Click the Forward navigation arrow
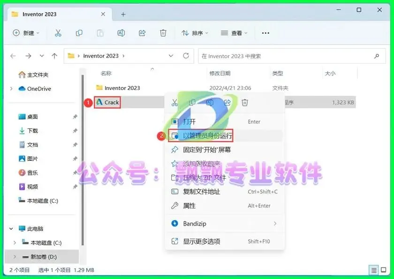 pyautogui.click(x=28, y=56)
